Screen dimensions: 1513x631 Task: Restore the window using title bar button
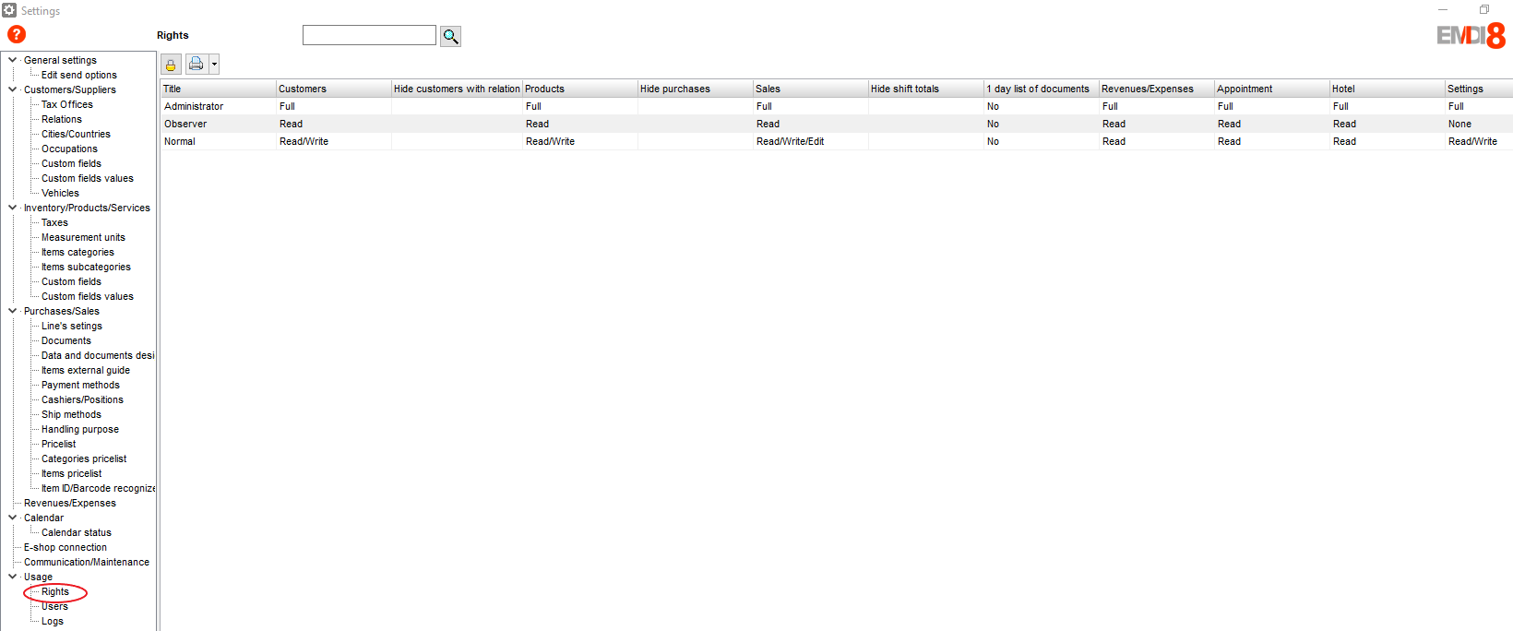coord(1484,10)
